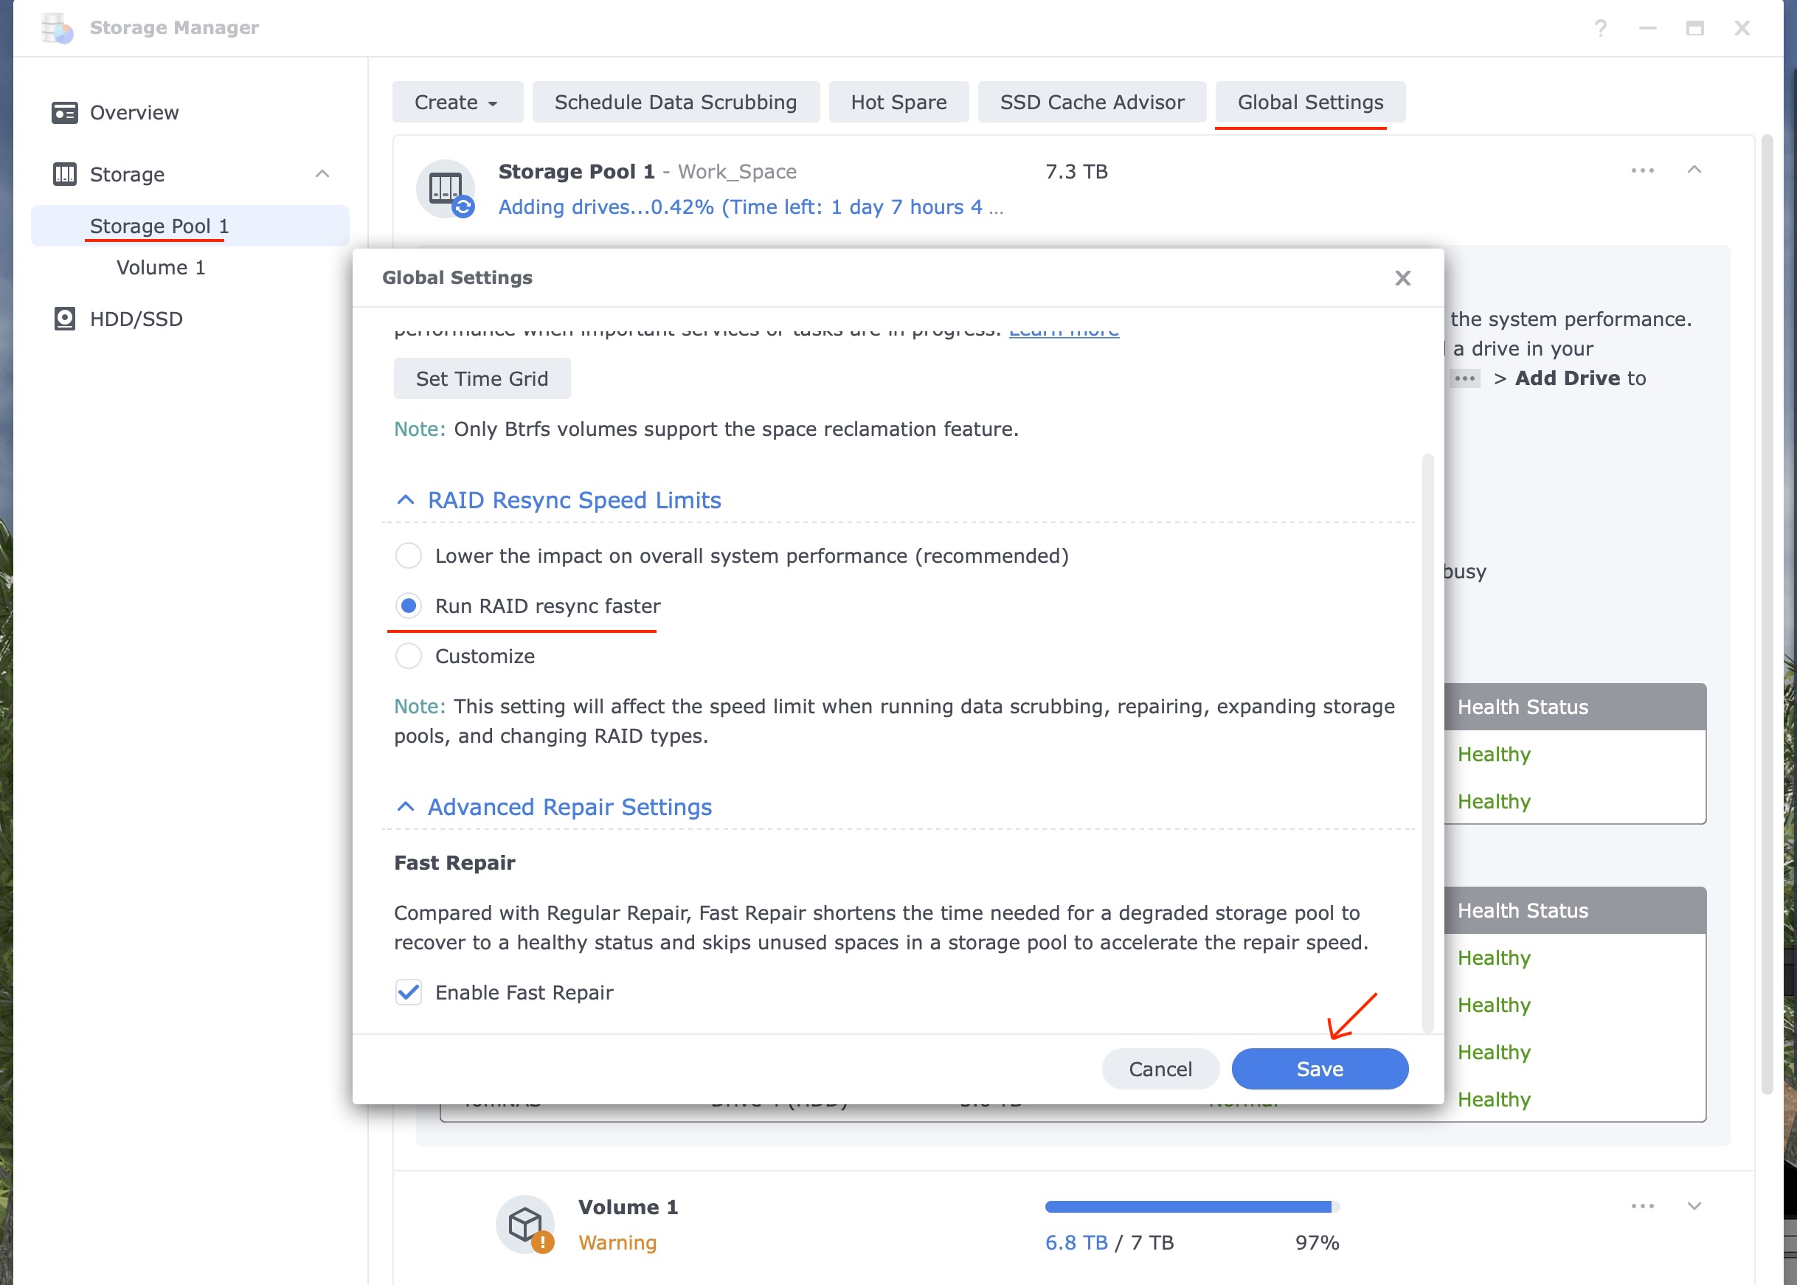
Task: Open the help question mark icon
Action: click(1600, 28)
